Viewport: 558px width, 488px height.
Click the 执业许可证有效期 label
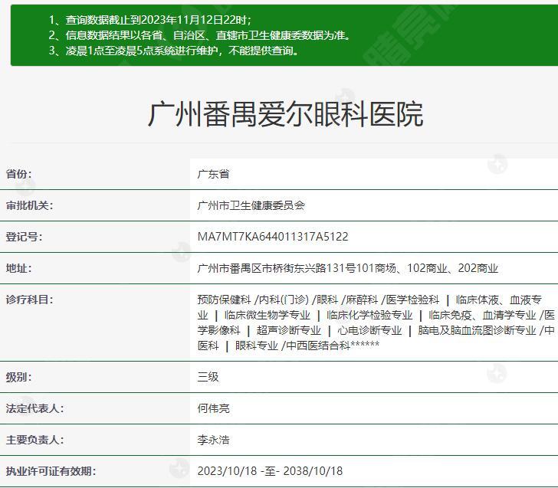[51, 471]
